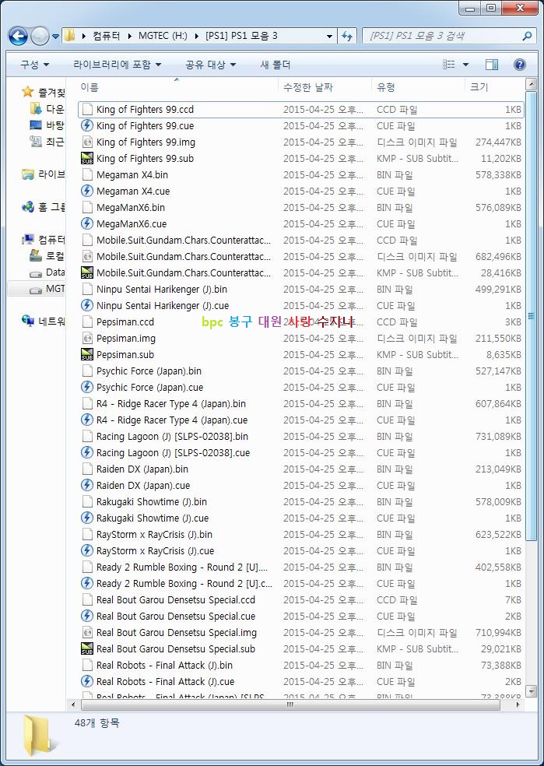The image size is (544, 766).
Task: Click the 731,089KB size cell
Action: [498, 436]
